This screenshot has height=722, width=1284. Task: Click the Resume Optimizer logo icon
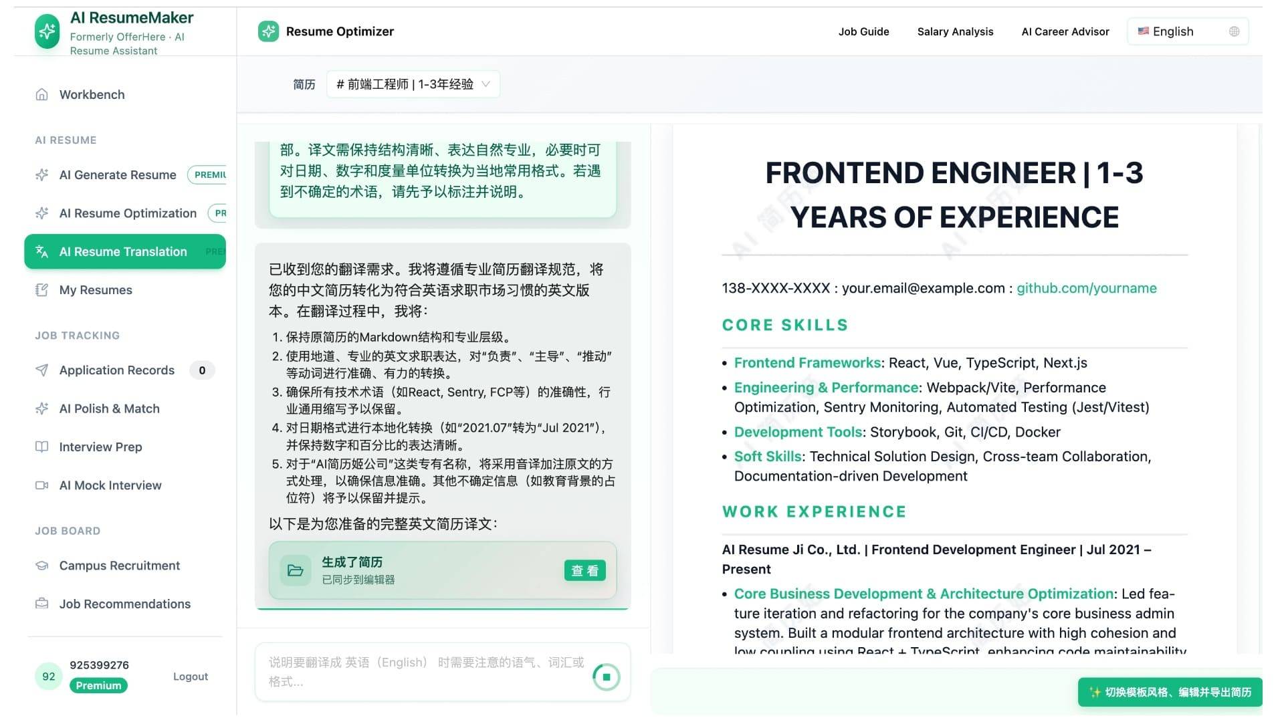(x=267, y=31)
